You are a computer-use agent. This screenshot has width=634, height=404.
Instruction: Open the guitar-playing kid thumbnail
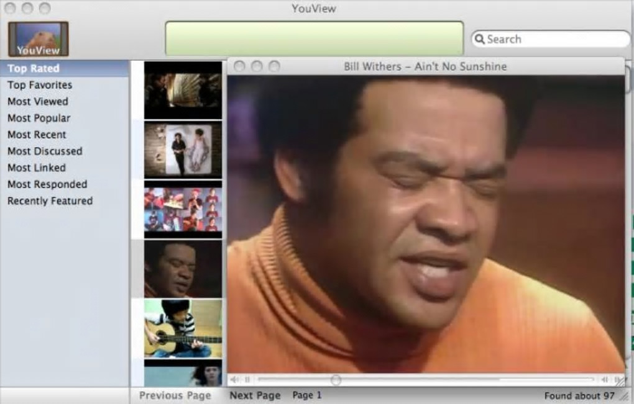click(x=183, y=328)
